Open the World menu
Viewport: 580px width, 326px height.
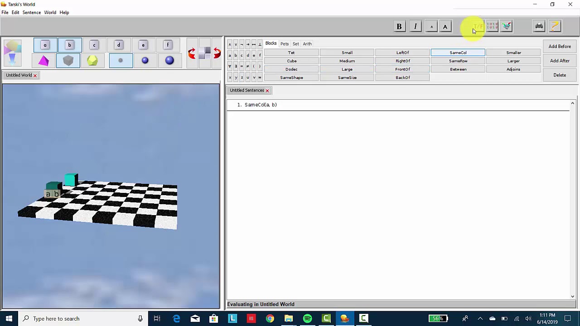[50, 12]
